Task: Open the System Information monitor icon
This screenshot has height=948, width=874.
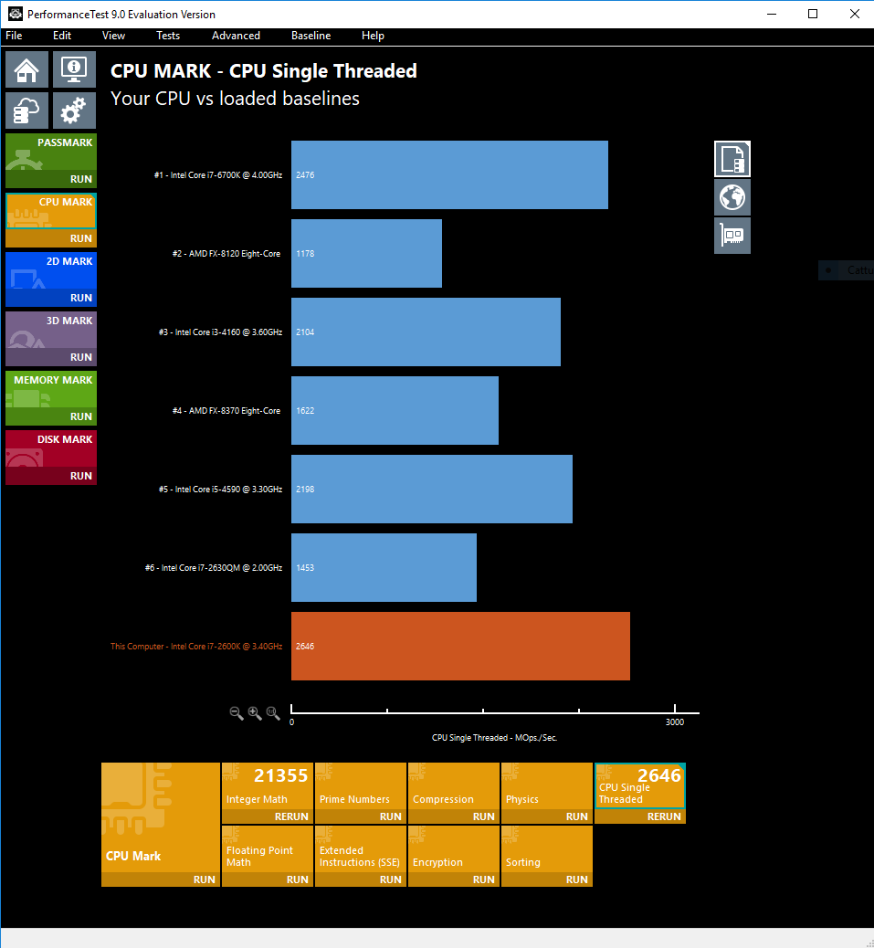Action: pos(74,69)
